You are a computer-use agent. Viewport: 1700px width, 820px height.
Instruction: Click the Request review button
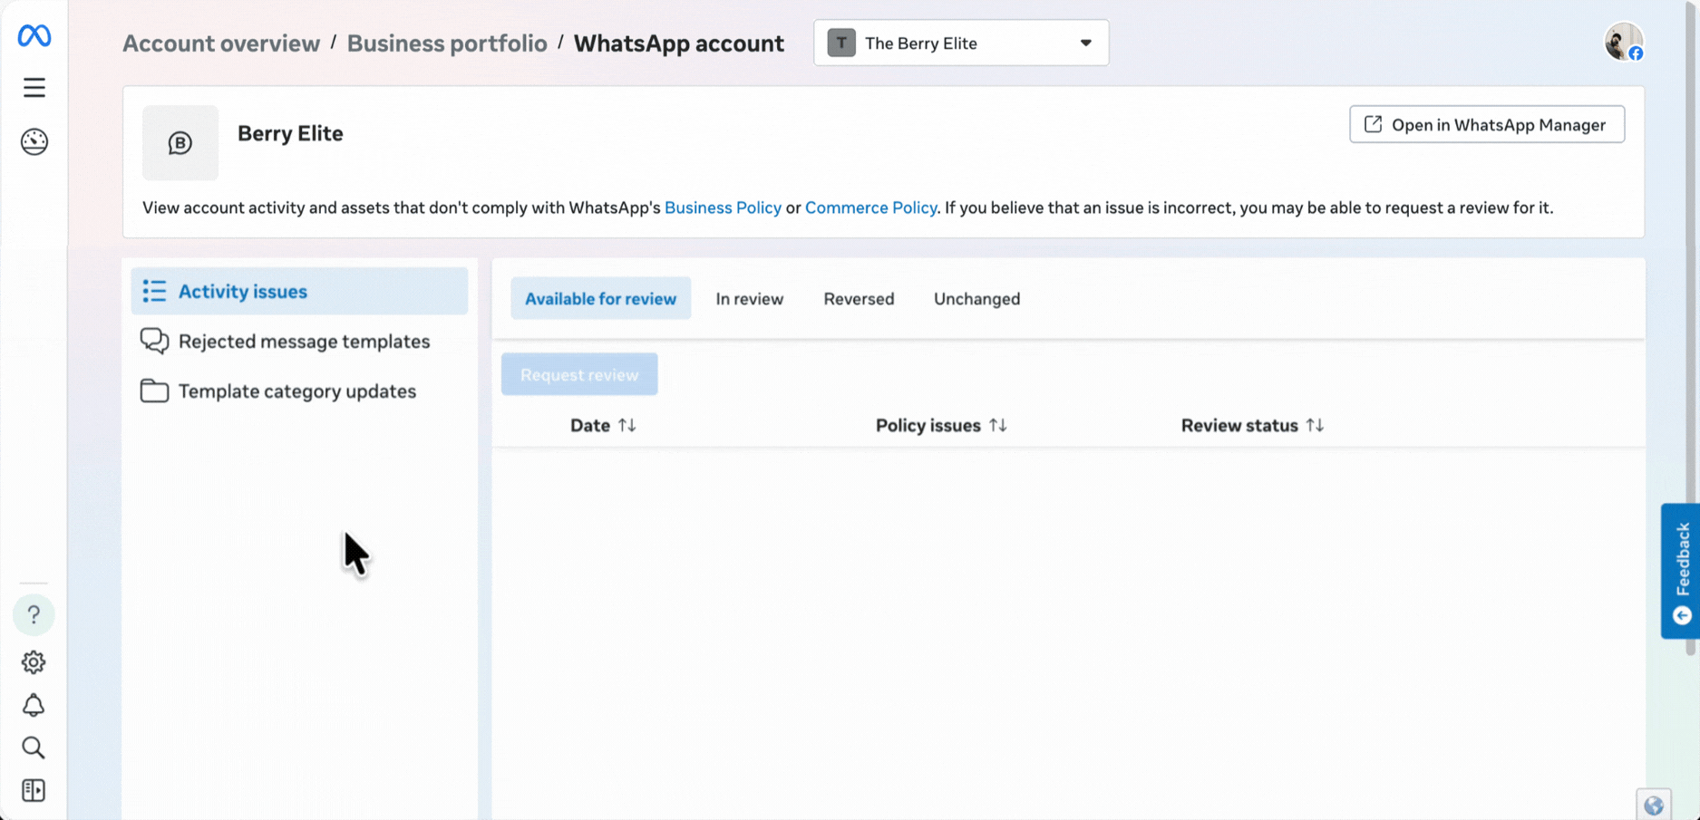(x=579, y=374)
